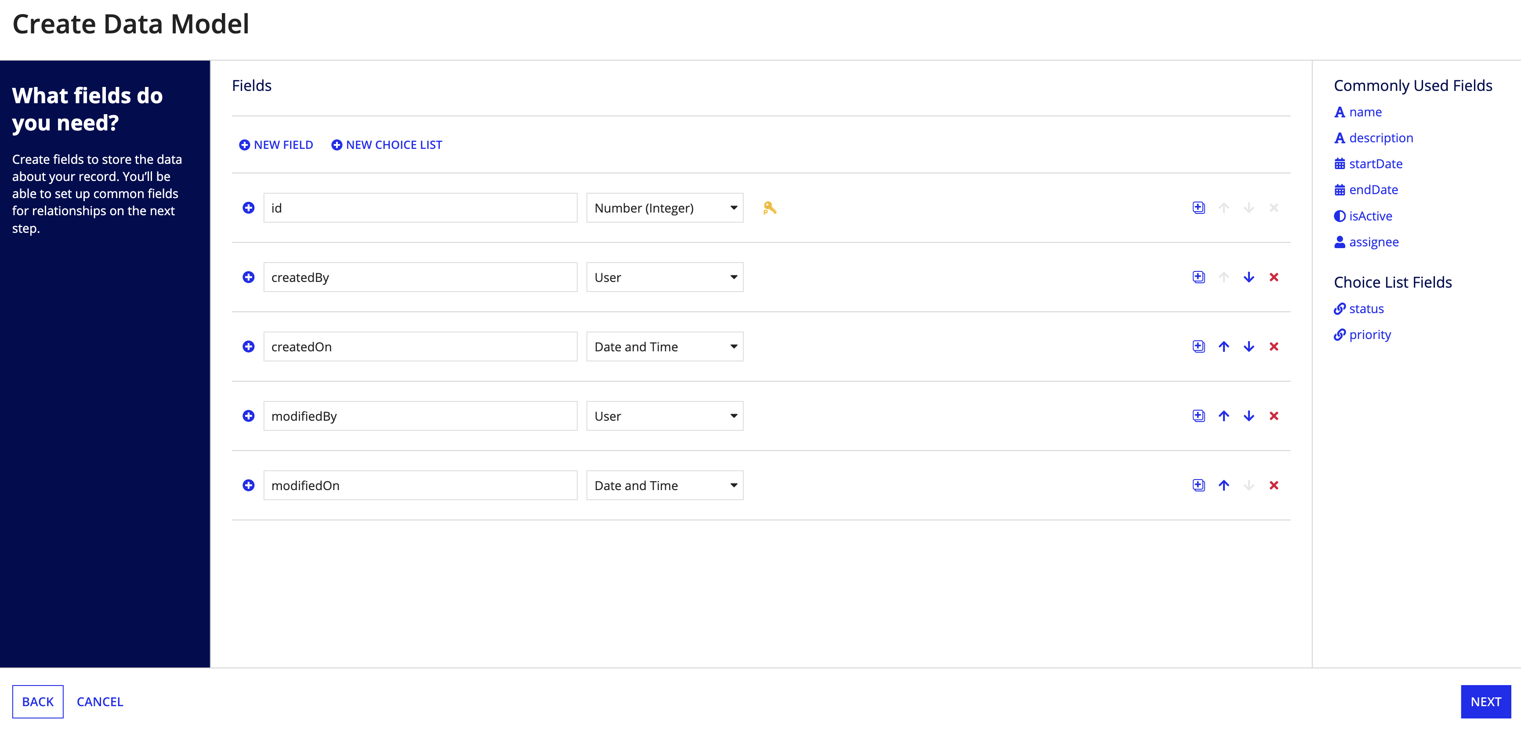Viewport: 1521px width, 729px height.
Task: Click the NEW FIELD button to add field
Action: pos(275,144)
